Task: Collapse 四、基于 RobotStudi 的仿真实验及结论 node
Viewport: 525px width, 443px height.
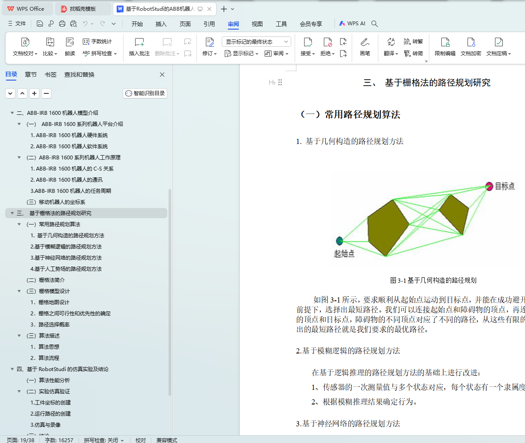Action: point(12,369)
